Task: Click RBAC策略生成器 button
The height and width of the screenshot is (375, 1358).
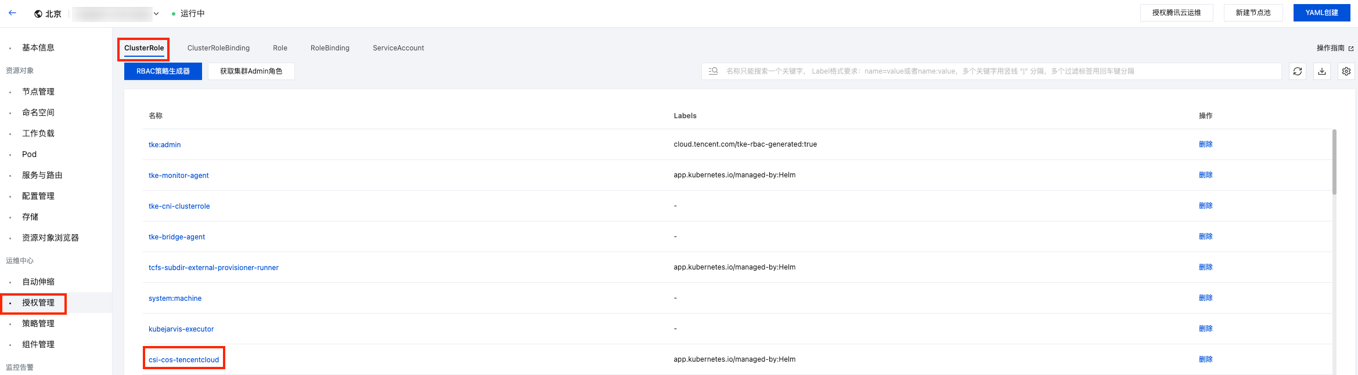Action: pos(163,71)
